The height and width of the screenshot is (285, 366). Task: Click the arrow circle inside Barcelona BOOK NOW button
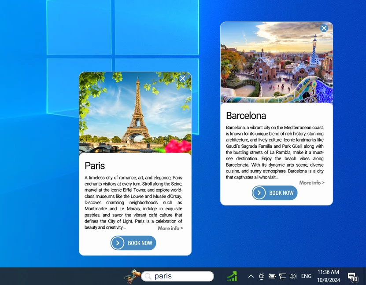point(259,193)
